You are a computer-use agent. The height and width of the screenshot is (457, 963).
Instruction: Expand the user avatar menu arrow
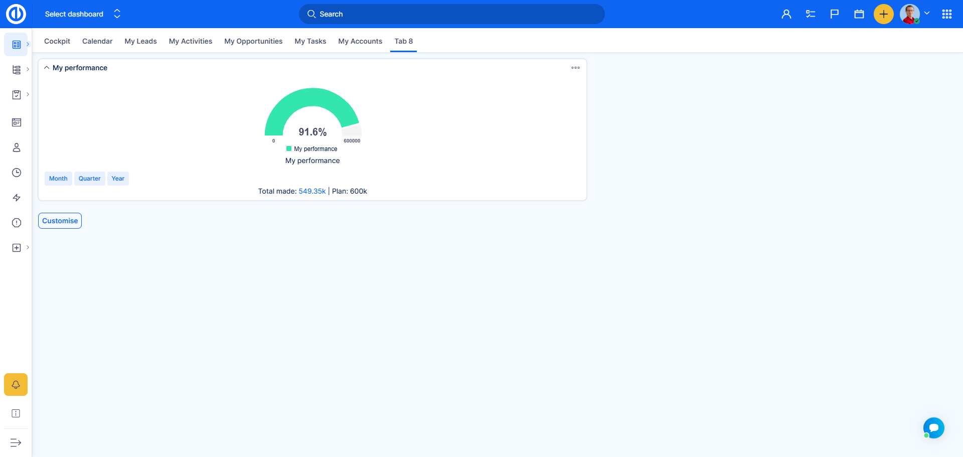pyautogui.click(x=927, y=14)
